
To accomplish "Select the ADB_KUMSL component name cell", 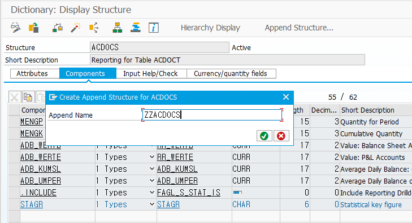I will [x=41, y=169].
